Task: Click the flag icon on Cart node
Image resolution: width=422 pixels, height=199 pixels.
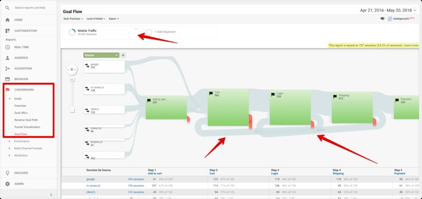Action: click(x=211, y=93)
